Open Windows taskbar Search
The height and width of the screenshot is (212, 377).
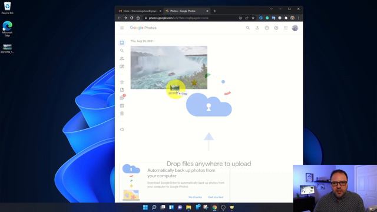click(154, 207)
